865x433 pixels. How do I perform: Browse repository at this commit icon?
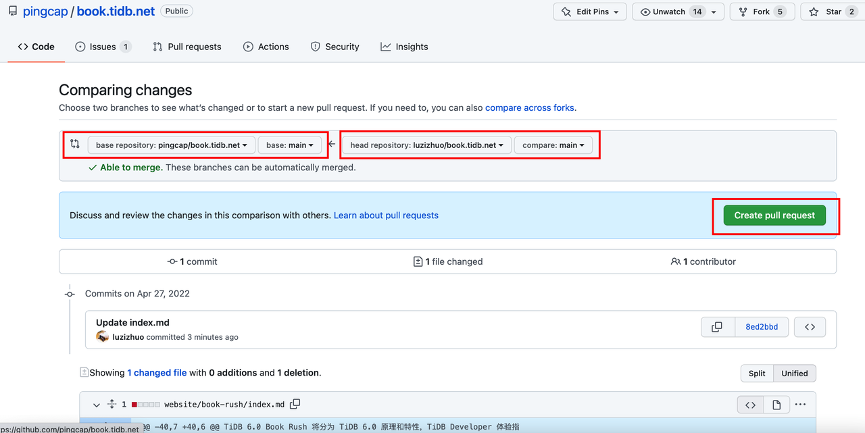click(810, 327)
